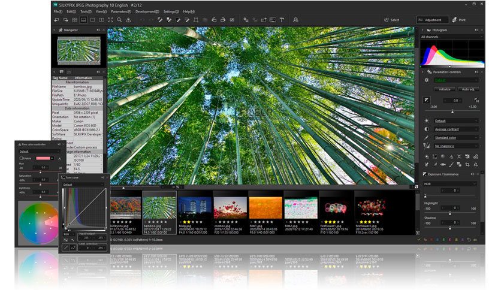Enable the Fine color controller checkbox

21,158
